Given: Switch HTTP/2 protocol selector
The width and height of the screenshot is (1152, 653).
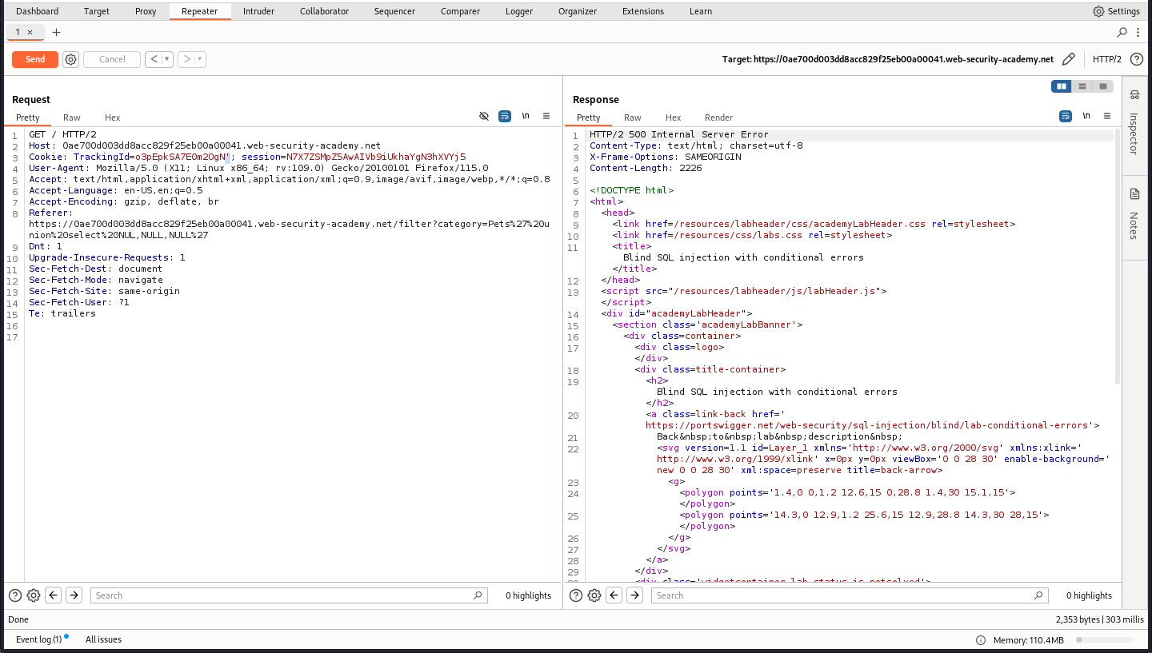Looking at the screenshot, I should tap(1107, 59).
